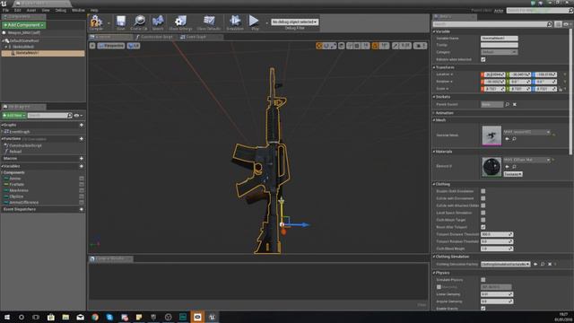Use selected asset arrow under Skeletal Mesh
Viewport: 574px width, 323px height.
[x=507, y=139]
